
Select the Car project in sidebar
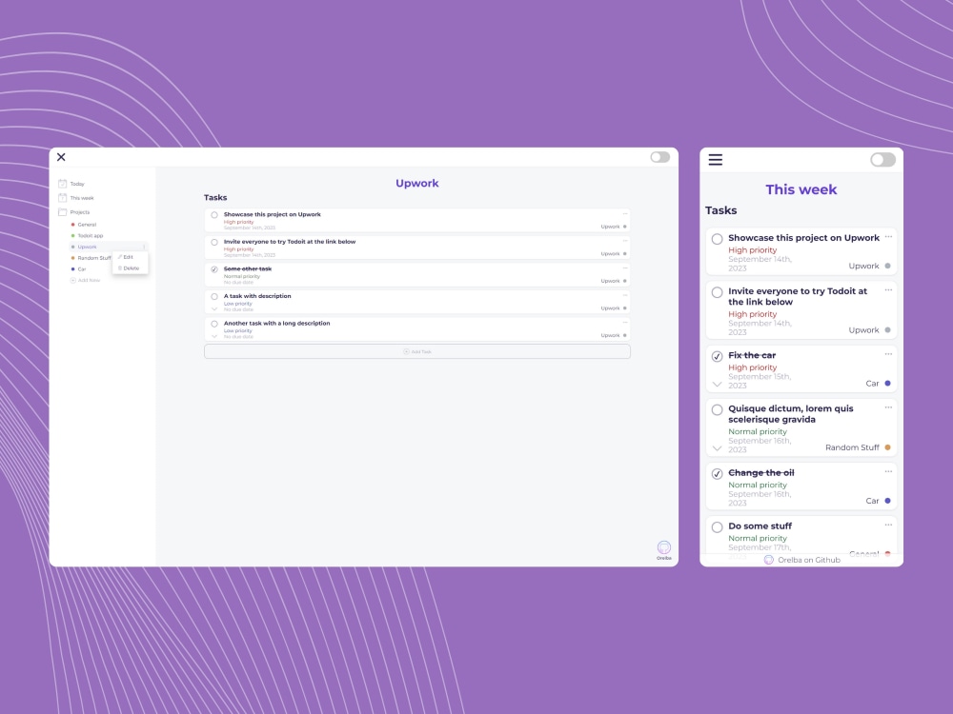click(x=82, y=269)
